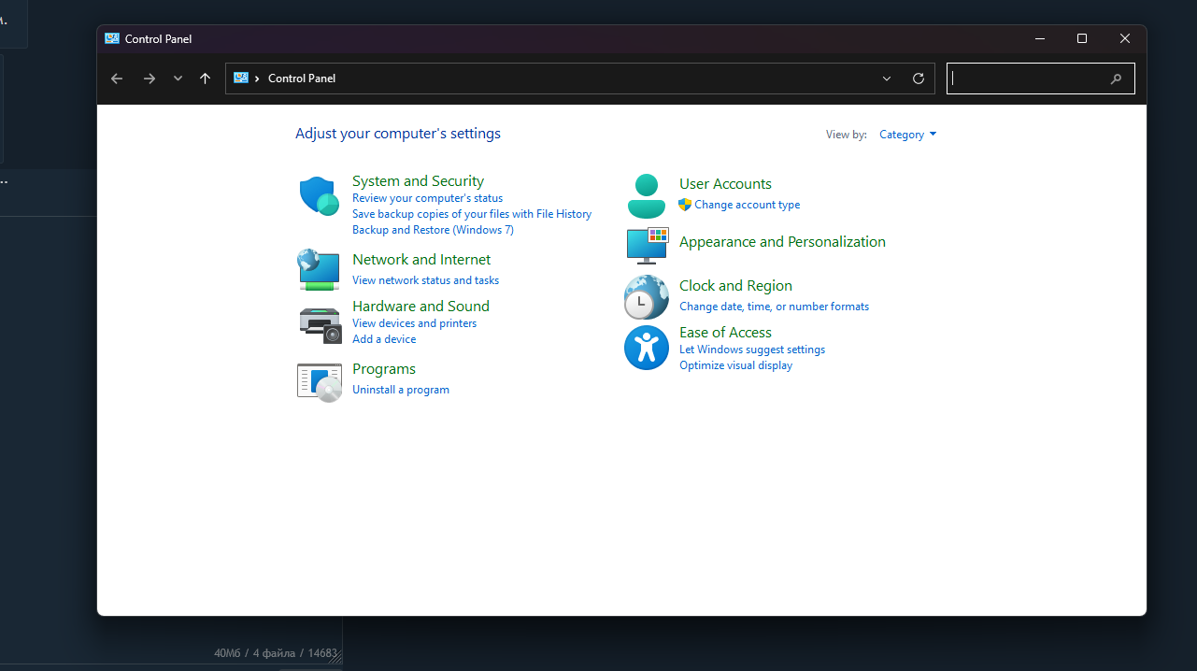Select Uninstall a program
1197x671 pixels.
click(x=401, y=390)
